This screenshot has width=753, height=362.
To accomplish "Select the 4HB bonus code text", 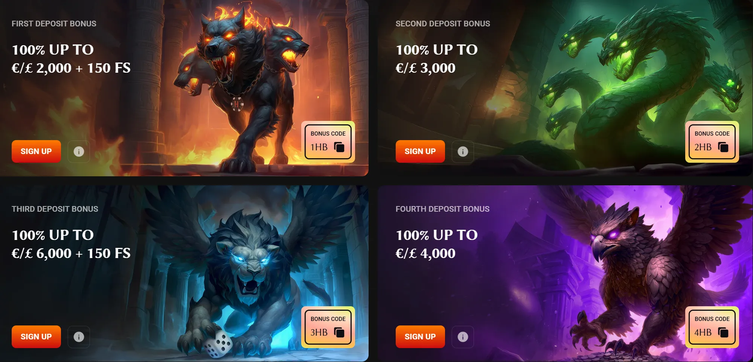I will point(703,332).
